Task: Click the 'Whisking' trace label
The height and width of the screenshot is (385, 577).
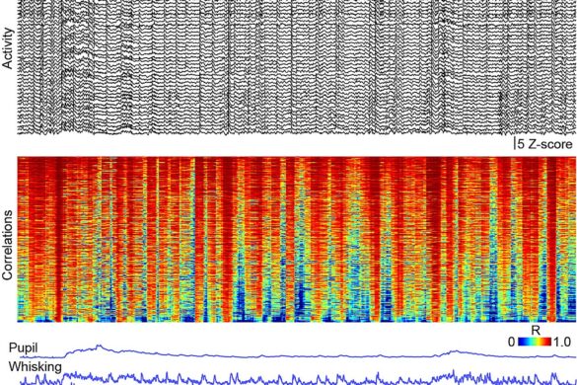Action: (x=36, y=367)
